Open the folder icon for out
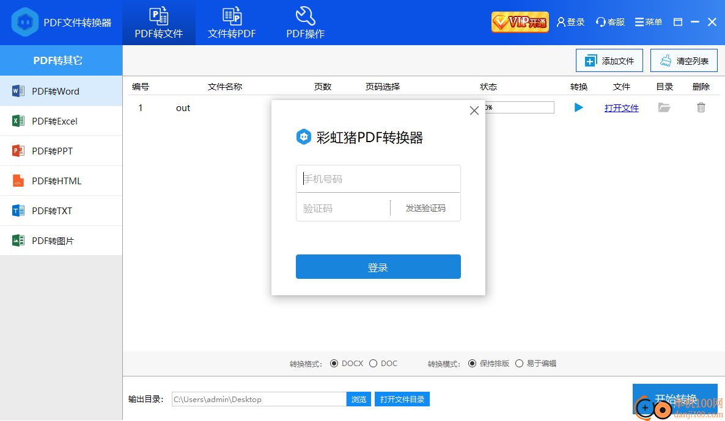The height and width of the screenshot is (421, 725). tap(664, 107)
